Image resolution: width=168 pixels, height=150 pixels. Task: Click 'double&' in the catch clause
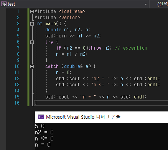point(73,66)
